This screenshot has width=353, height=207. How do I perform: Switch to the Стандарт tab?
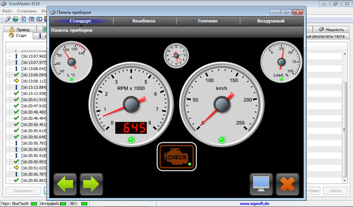[80, 21]
